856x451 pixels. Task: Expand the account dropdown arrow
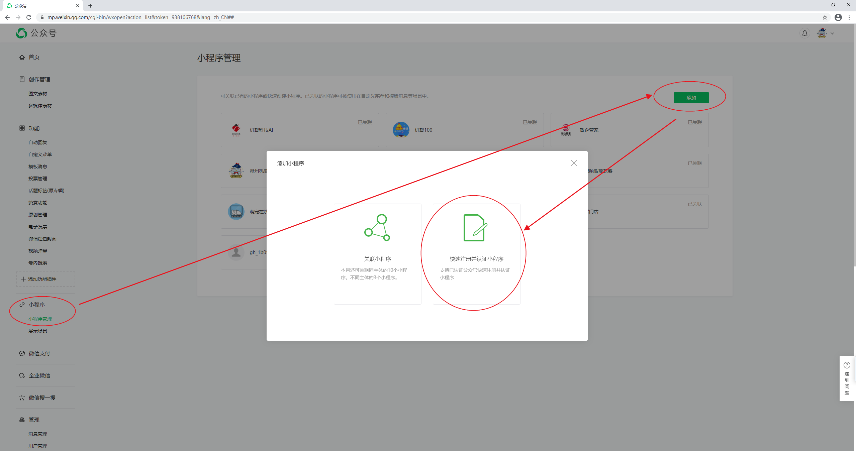pos(832,33)
